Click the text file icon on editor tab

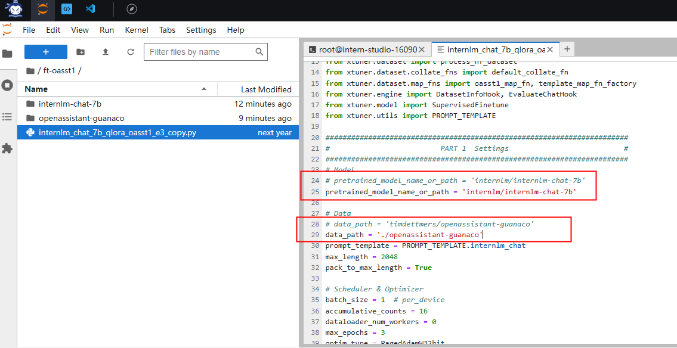(440, 49)
